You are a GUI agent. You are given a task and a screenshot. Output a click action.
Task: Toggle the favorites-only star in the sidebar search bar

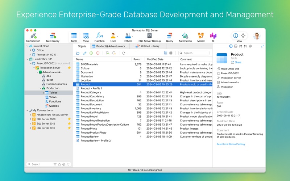(x=59, y=164)
